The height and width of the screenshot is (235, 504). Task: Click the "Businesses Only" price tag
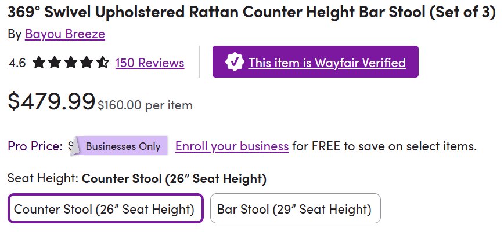click(123, 146)
